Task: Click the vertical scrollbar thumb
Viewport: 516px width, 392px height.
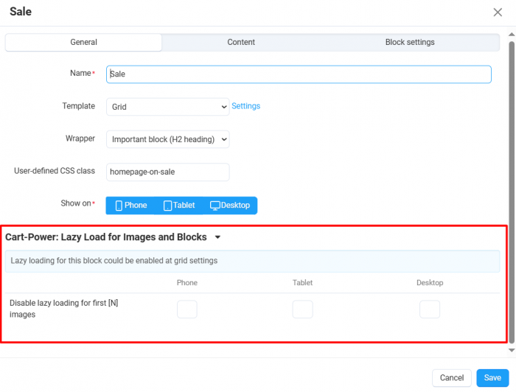Action: (512, 192)
